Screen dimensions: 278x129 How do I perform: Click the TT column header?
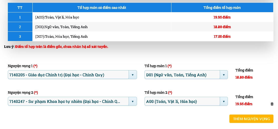(20, 8)
